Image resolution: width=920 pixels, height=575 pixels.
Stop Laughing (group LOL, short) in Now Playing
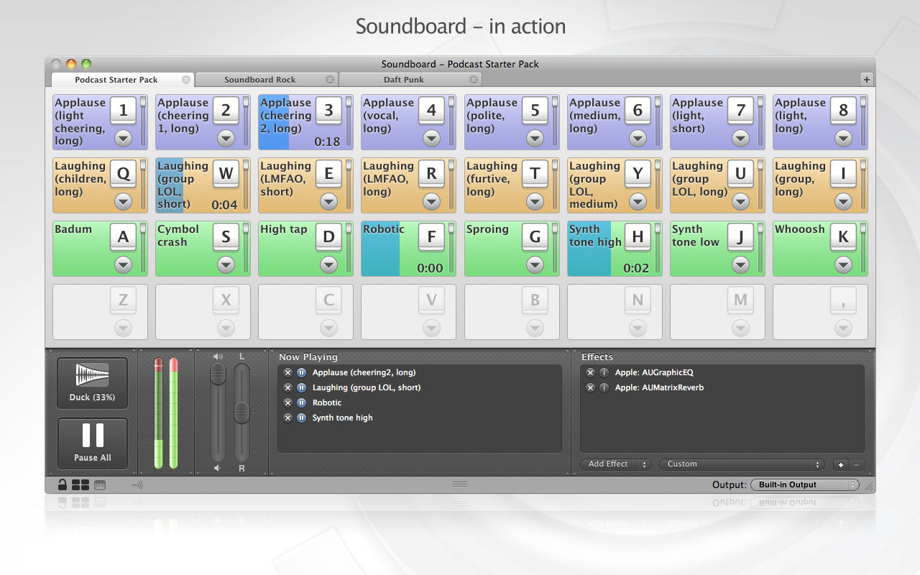[287, 387]
